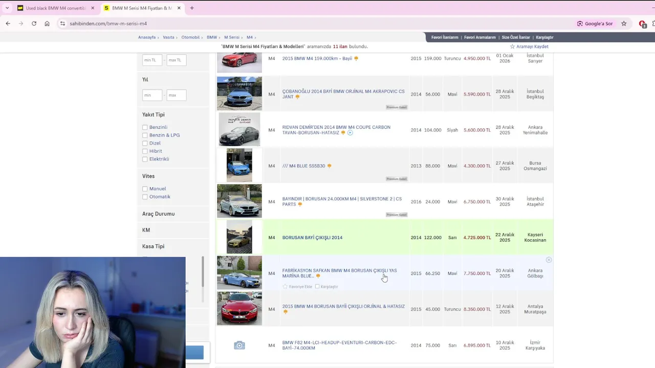Open BORUSAN BAYİ ÇIKIŞLI 2014 listing

coord(312,238)
